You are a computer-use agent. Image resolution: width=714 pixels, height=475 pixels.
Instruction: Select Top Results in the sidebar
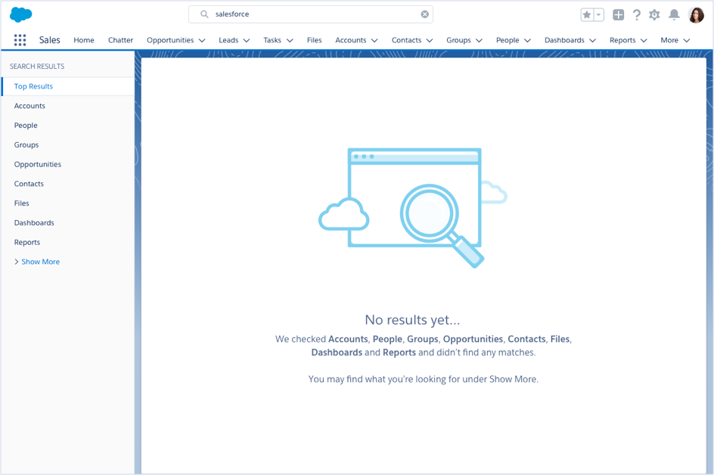pyautogui.click(x=34, y=86)
